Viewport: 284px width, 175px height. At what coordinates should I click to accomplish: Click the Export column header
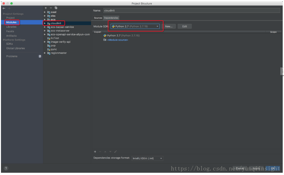click(x=98, y=32)
